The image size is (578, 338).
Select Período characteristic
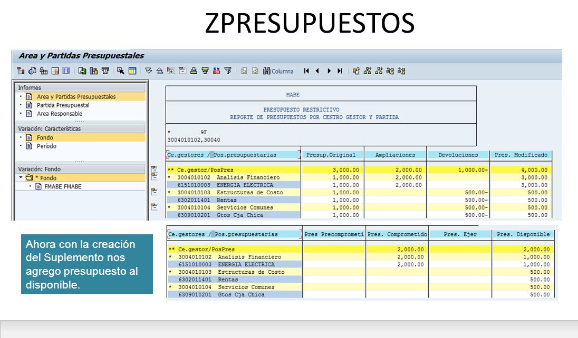tap(46, 146)
